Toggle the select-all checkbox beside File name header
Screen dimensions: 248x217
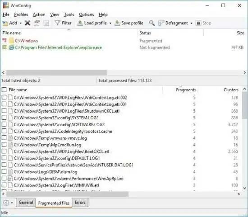coord(4,90)
